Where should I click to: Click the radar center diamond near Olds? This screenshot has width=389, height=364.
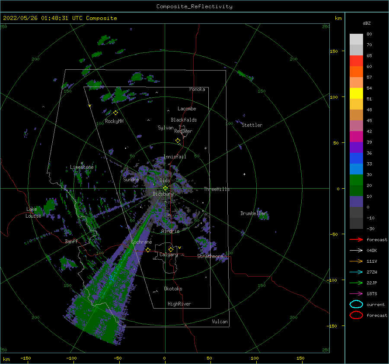tap(165, 188)
